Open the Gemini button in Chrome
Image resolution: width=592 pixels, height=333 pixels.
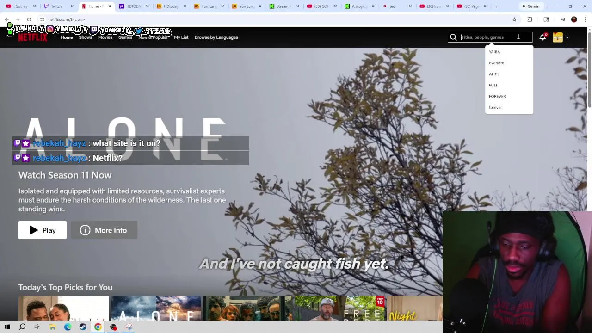coord(530,6)
